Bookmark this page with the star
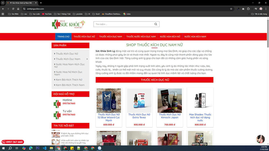269x151 pixels. click(x=231, y=9)
